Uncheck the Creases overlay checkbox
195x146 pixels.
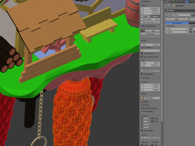click(x=142, y=124)
